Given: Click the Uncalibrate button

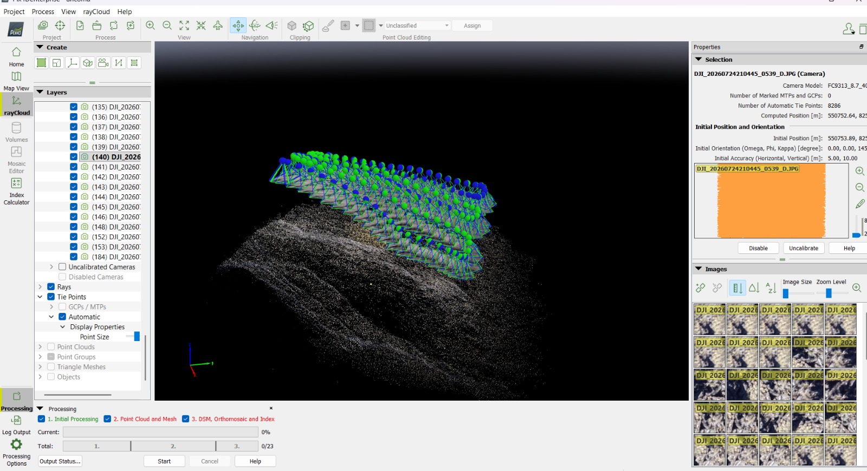Looking at the screenshot, I should (x=804, y=248).
